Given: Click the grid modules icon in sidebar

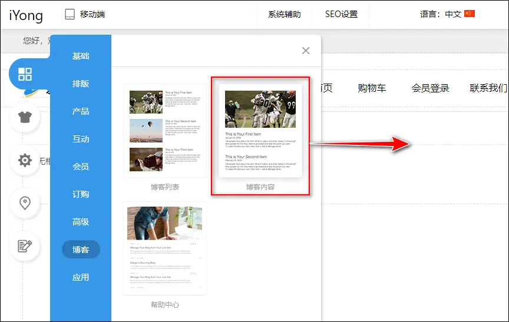Looking at the screenshot, I should [x=25, y=74].
